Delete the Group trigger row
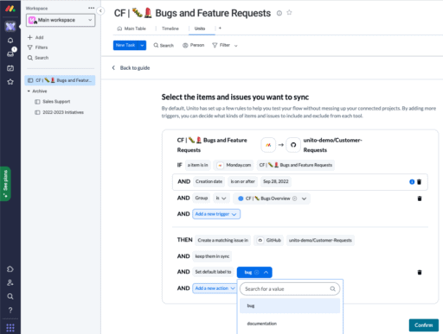This screenshot has width=443, height=334. coord(420,199)
